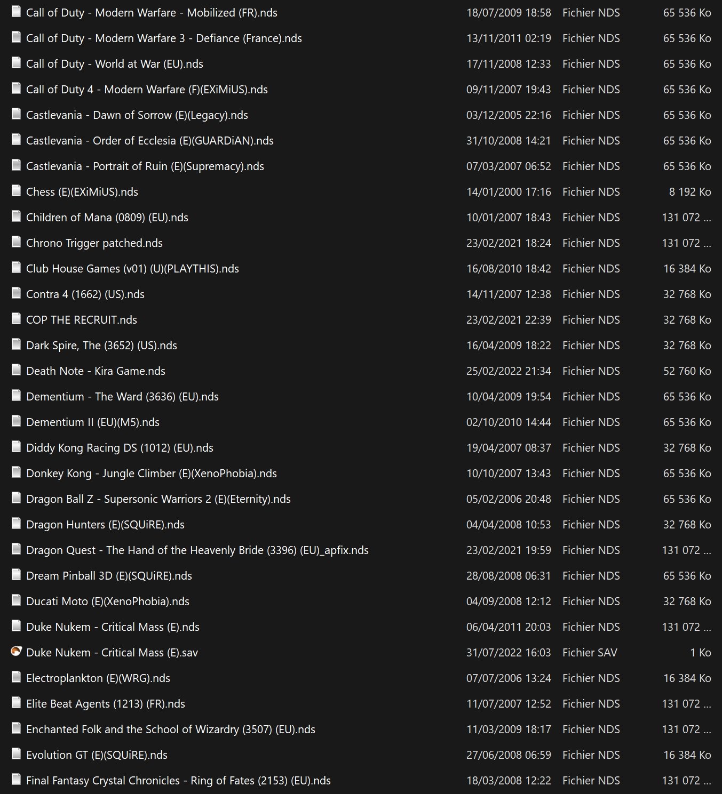Viewport: 722px width, 794px height.
Task: Select Dragon Ball Z - Supersonic Warriors 2
Action: point(158,499)
